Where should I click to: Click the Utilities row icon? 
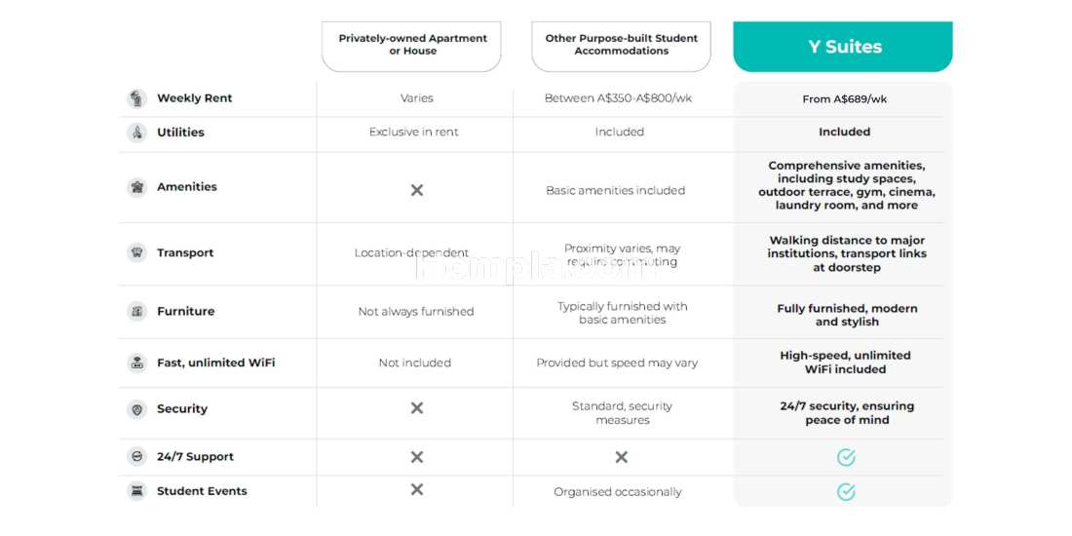tap(137, 133)
